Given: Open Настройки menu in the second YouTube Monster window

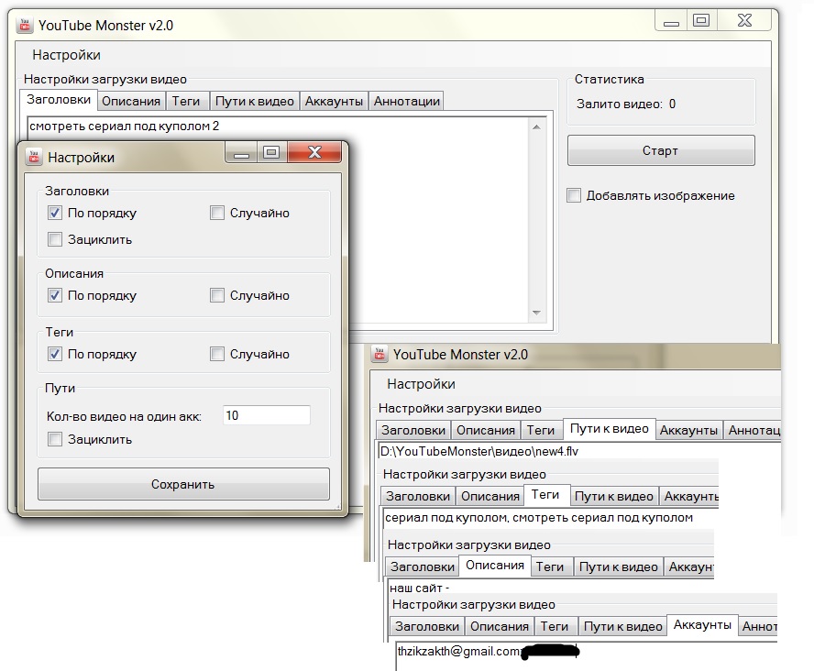Looking at the screenshot, I should tap(421, 384).
